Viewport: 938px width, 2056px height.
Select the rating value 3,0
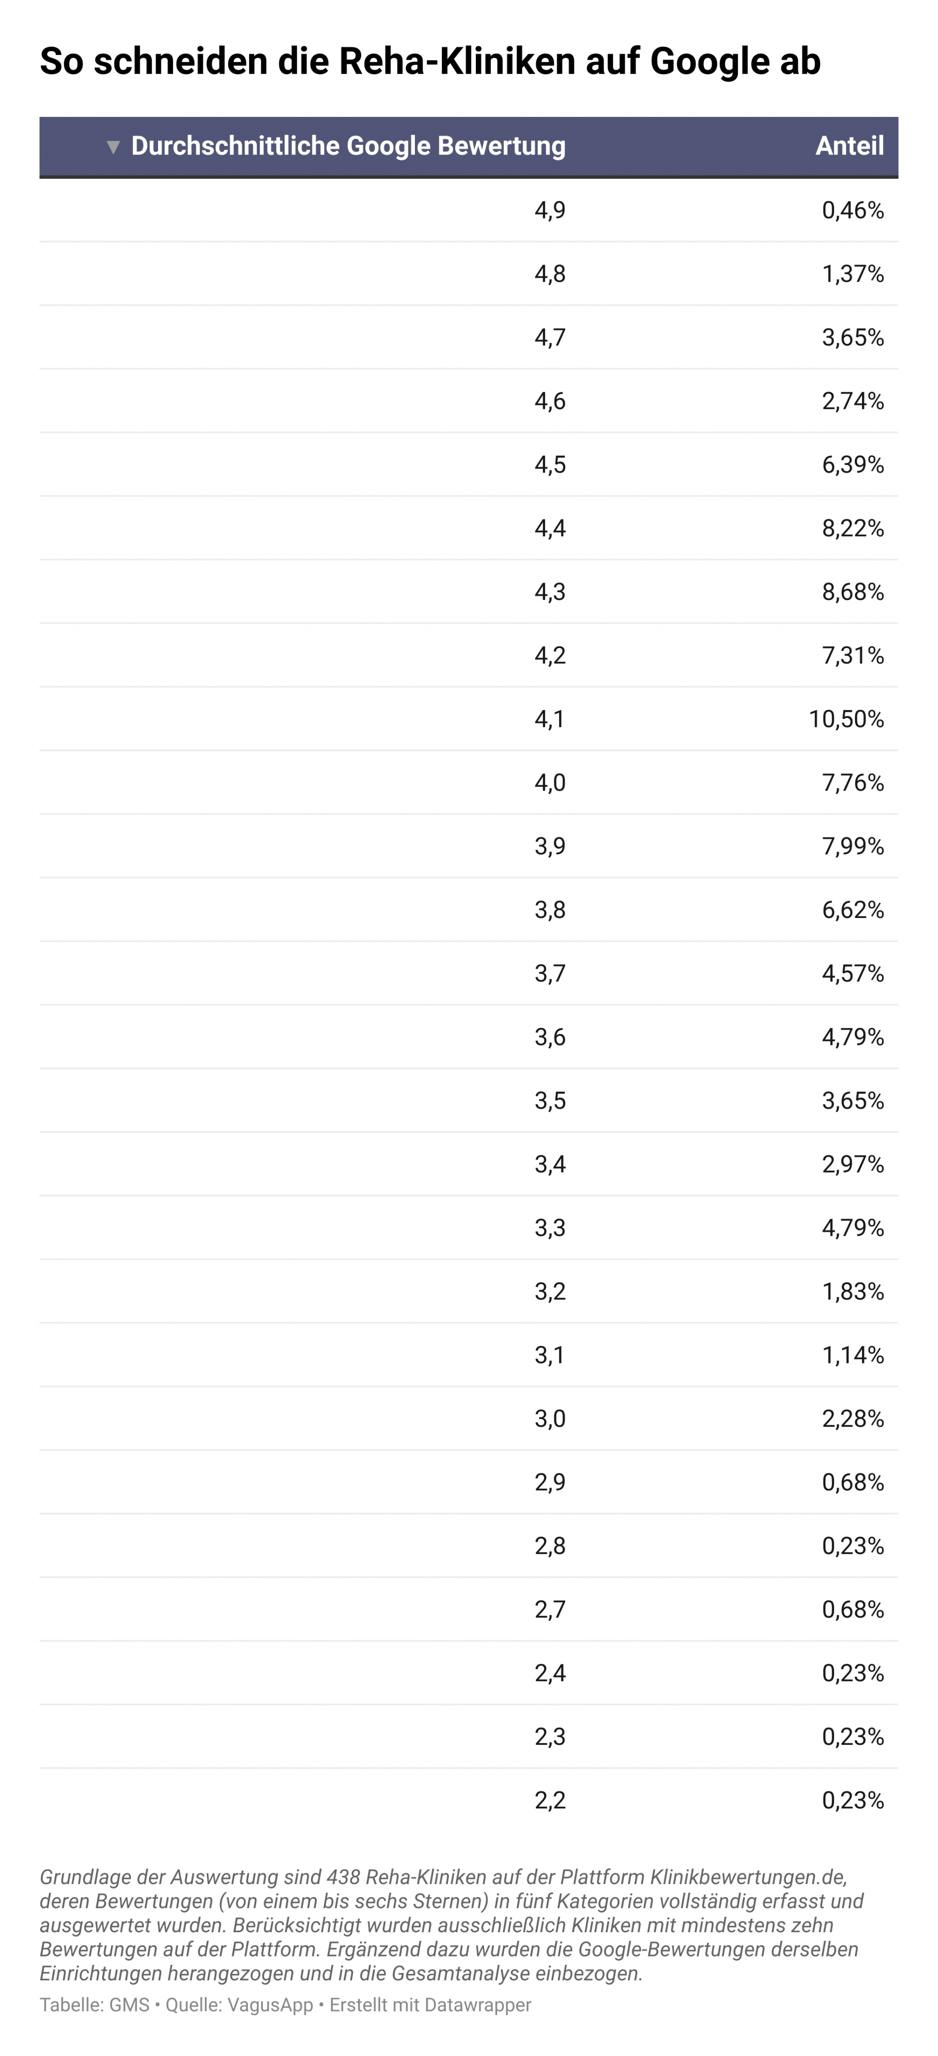550,1418
